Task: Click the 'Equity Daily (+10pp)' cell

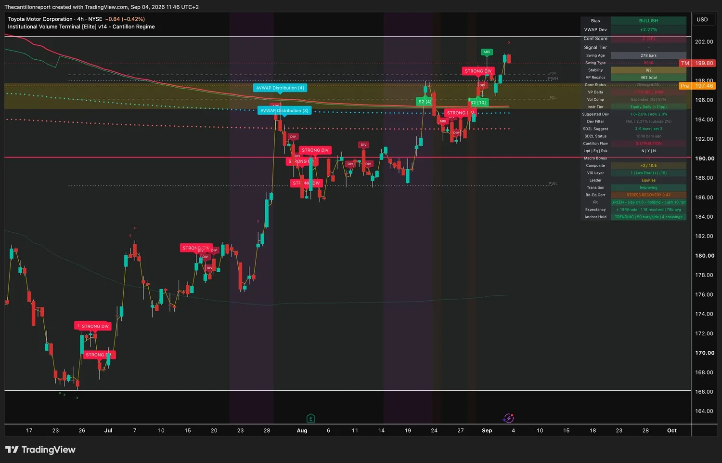Action: coord(648,107)
